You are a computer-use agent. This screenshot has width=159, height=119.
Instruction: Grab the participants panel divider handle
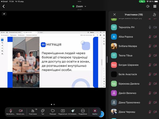click(x=107, y=59)
